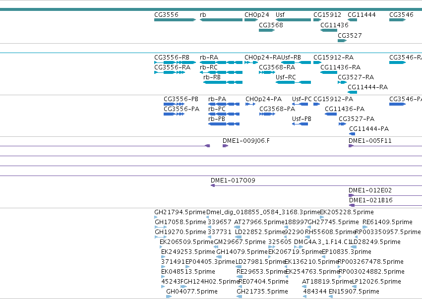The image size is (422, 299).
Task: Click the CG3556 gene feature
Action: click(175, 20)
